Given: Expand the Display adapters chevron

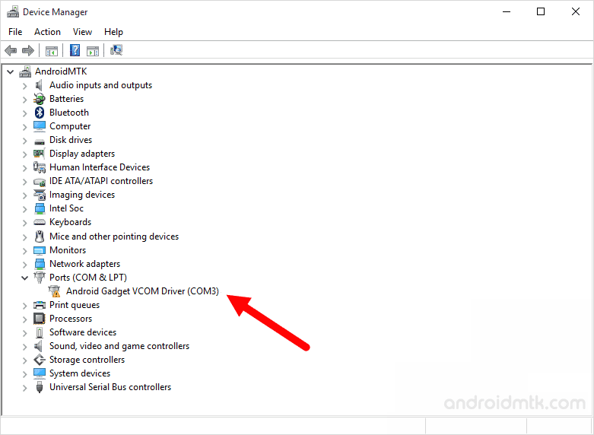Looking at the screenshot, I should 24,154.
